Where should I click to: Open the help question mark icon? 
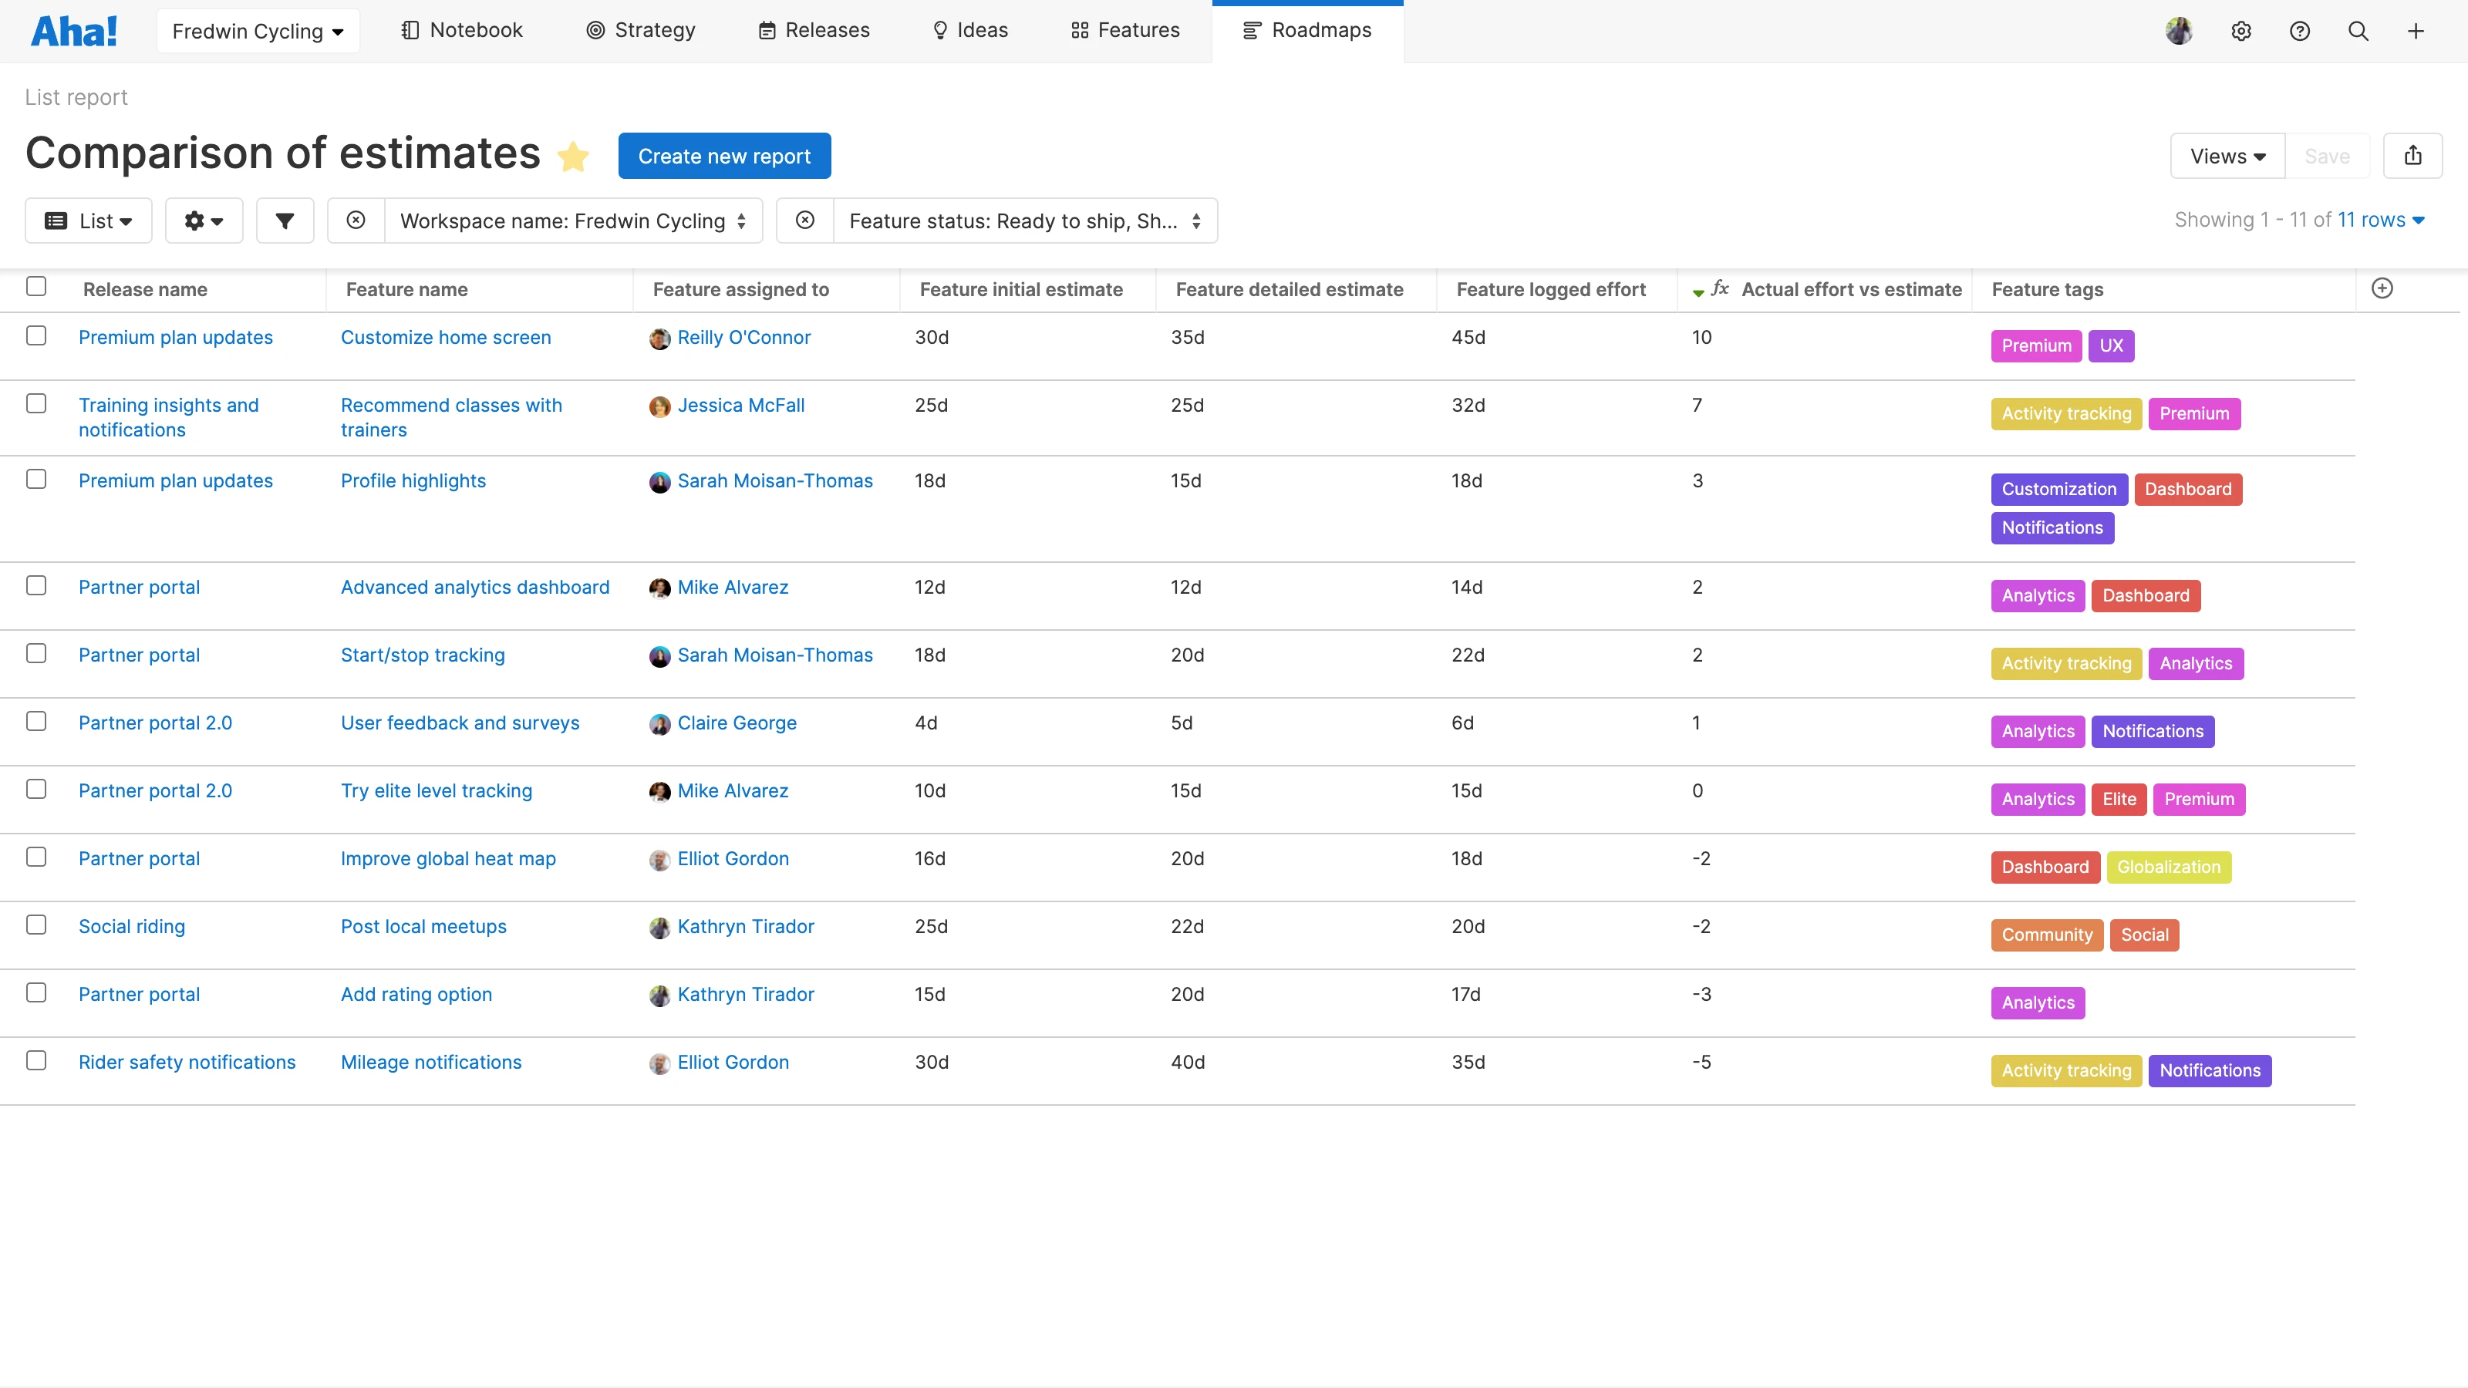(x=2301, y=31)
